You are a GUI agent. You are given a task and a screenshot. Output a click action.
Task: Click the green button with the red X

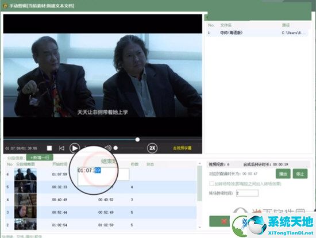219,221
